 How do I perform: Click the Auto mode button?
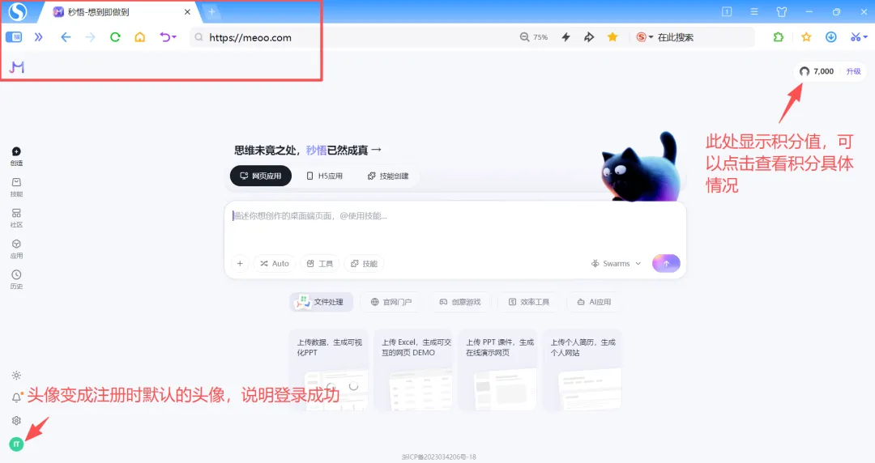[275, 263]
